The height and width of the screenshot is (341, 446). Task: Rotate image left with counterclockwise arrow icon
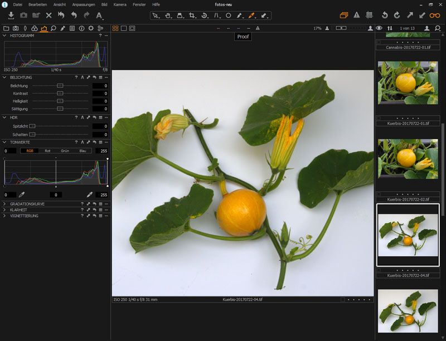(385, 15)
